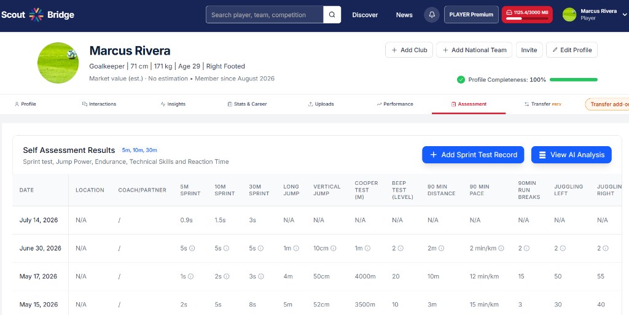The image size is (629, 315).
Task: Click the Marcus Rivera profile photo
Action: [x=58, y=63]
